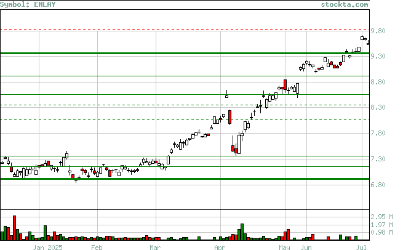Click the 1.97 M volume axis label
This screenshot has width=403, height=250.
tap(381, 225)
